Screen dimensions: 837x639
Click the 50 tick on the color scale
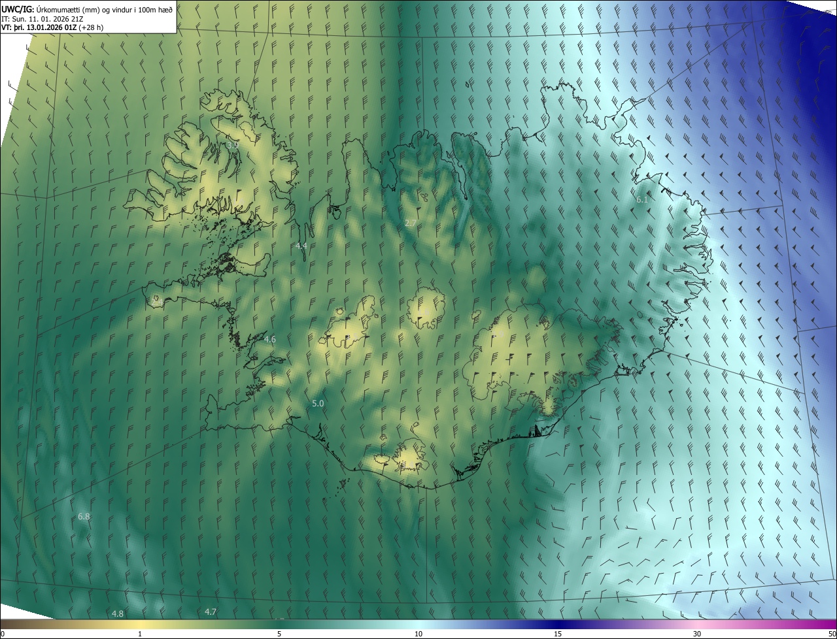832,634
